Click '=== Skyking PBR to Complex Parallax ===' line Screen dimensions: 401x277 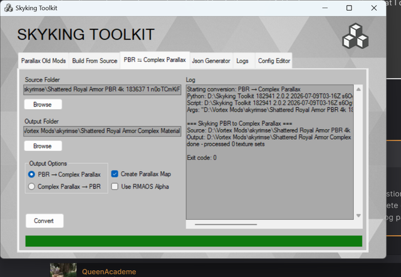pyautogui.click(x=239, y=123)
